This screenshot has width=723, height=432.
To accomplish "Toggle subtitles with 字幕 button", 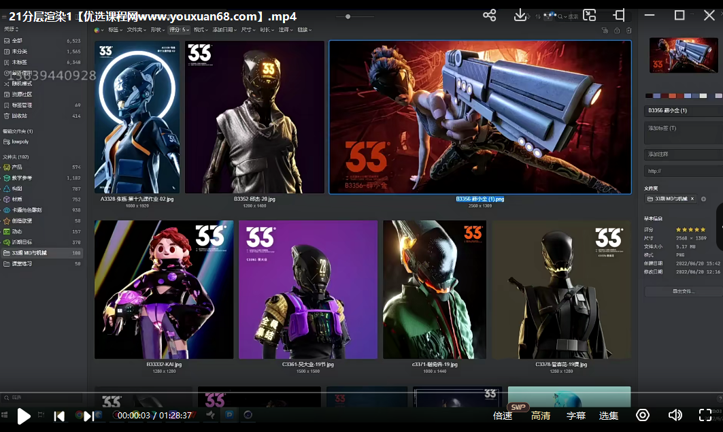I will point(575,416).
